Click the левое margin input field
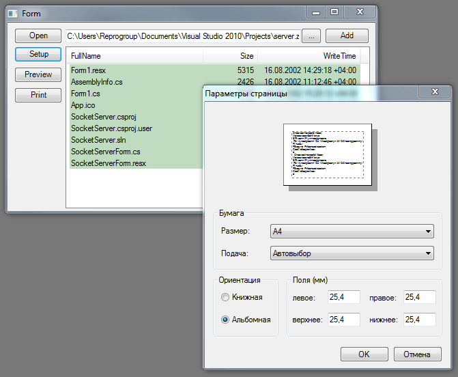 (x=343, y=297)
